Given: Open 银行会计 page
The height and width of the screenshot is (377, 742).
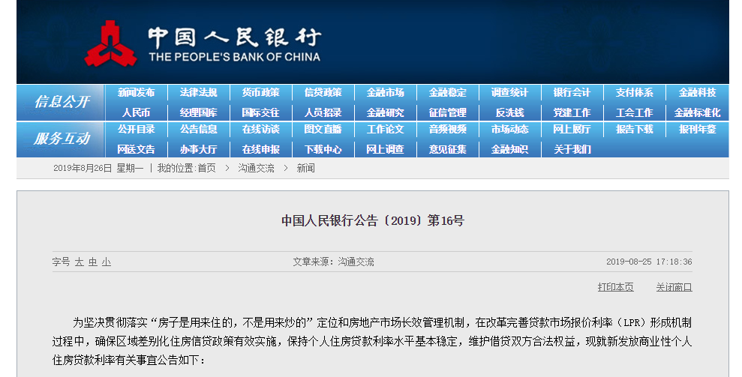Looking at the screenshot, I should [x=572, y=93].
